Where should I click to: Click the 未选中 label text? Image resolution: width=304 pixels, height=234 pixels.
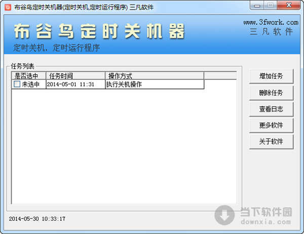pos(30,84)
